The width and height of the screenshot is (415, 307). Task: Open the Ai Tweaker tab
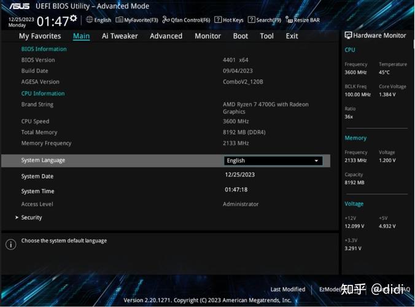tap(120, 36)
